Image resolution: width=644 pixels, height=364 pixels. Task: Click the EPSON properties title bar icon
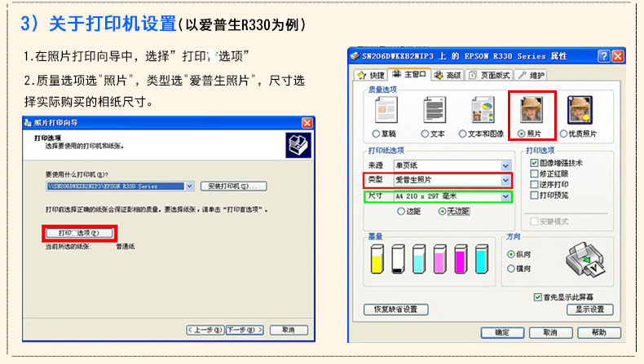355,56
